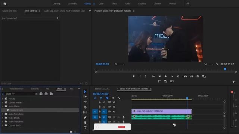This screenshot has height=134, width=239.
Task: Open the Effect Controls tab
Action: click(31, 11)
